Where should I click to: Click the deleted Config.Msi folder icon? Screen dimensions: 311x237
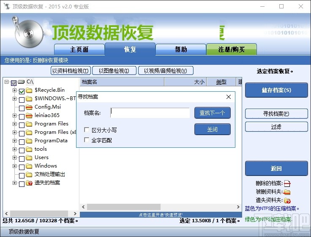tap(29, 107)
